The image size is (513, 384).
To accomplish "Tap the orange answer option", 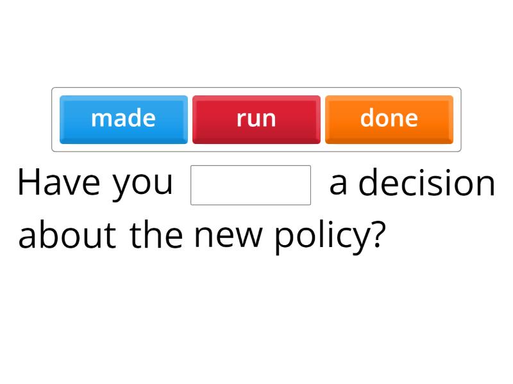I will pos(389,120).
